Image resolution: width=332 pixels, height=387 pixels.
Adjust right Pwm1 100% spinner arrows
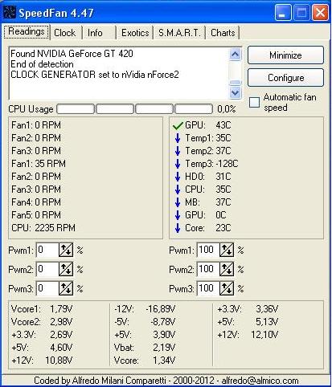[x=227, y=251]
